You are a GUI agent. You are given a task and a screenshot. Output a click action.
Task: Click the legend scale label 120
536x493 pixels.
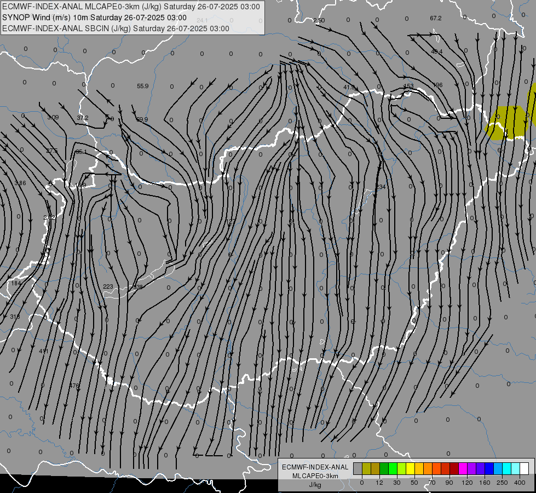point(467,483)
